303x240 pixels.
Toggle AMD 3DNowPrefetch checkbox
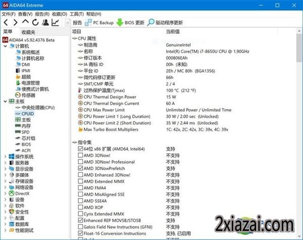tap(80, 168)
